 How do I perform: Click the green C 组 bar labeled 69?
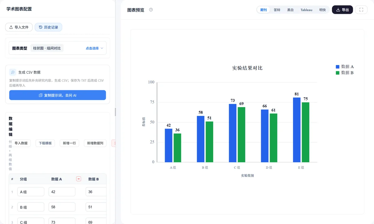pos(242,134)
